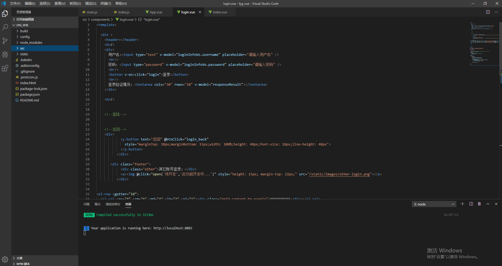Open the Explorer view in activity bar
502x266 pixels.
[5, 13]
